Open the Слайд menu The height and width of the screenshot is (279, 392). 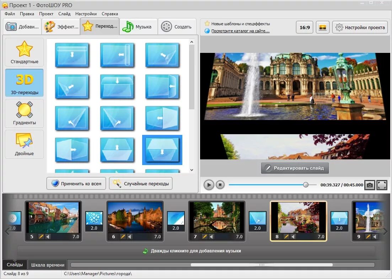(64, 14)
